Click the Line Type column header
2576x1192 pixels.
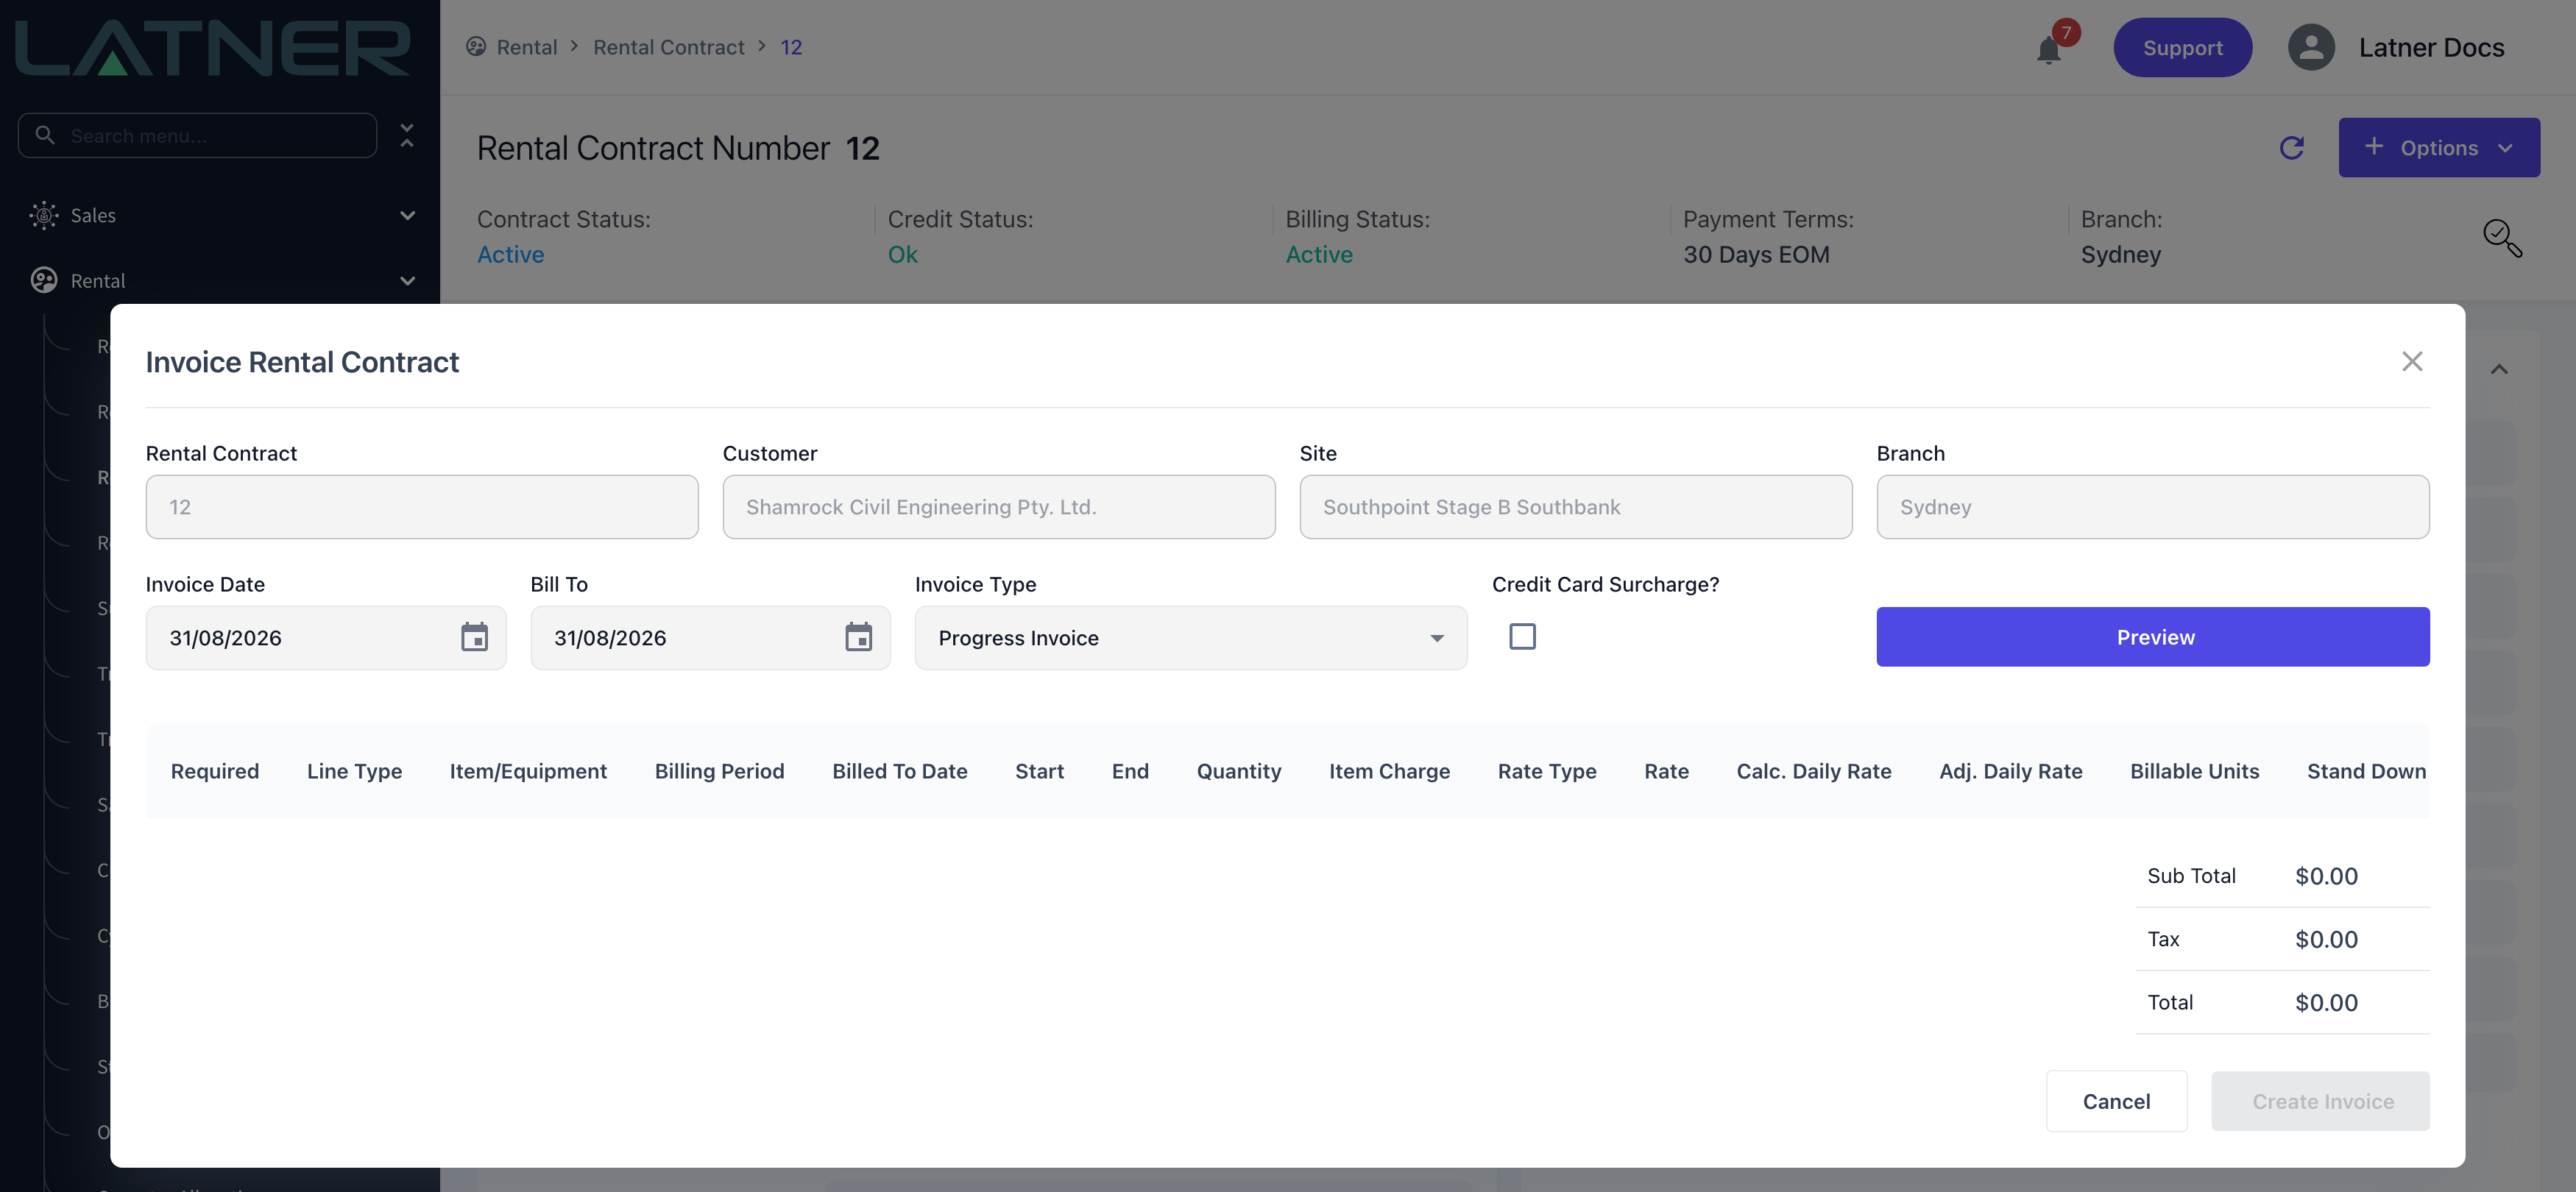coord(354,771)
